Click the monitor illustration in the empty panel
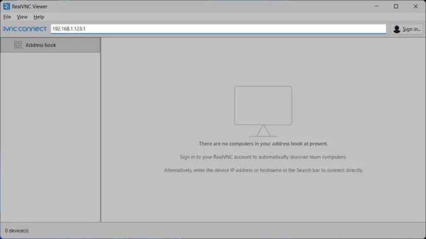Screen dimensions: 426x239 click(x=263, y=111)
